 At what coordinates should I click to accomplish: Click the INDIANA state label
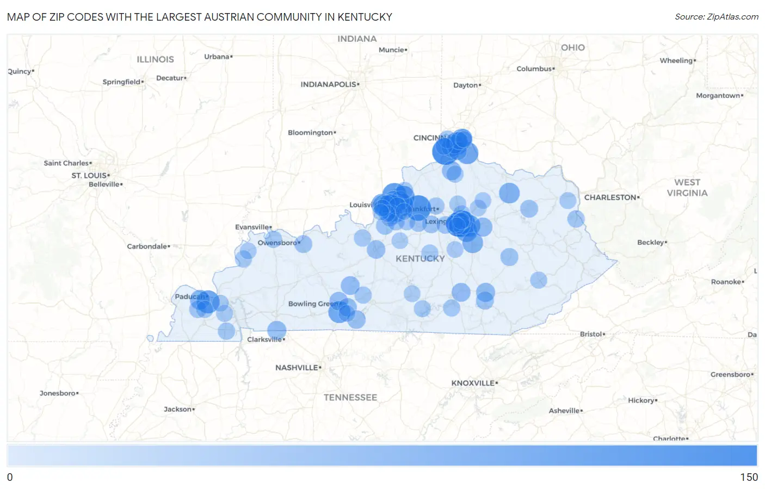(357, 39)
